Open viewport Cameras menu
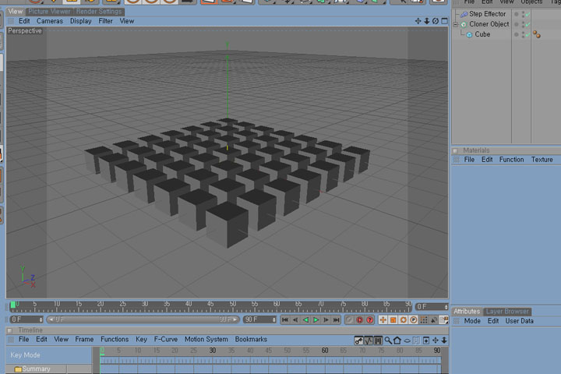The width and height of the screenshot is (561, 374). 50,21
